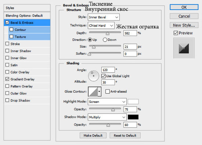Click the Highlight opacity field showing 75
Image resolution: width=202 pixels, height=145 pixels.
(x=130, y=109)
